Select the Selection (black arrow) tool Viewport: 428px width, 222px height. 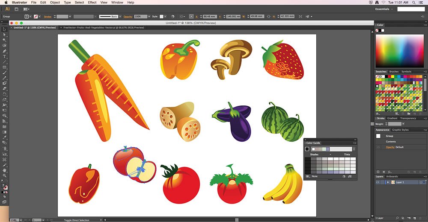tap(4, 29)
